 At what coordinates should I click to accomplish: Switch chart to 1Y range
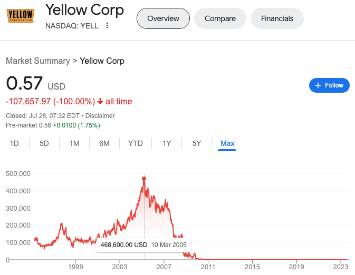click(167, 143)
